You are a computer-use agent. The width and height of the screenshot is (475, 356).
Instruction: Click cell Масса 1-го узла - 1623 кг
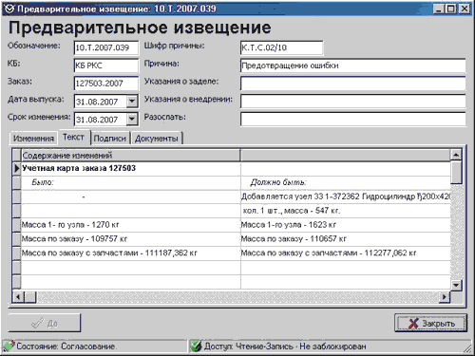click(x=346, y=225)
